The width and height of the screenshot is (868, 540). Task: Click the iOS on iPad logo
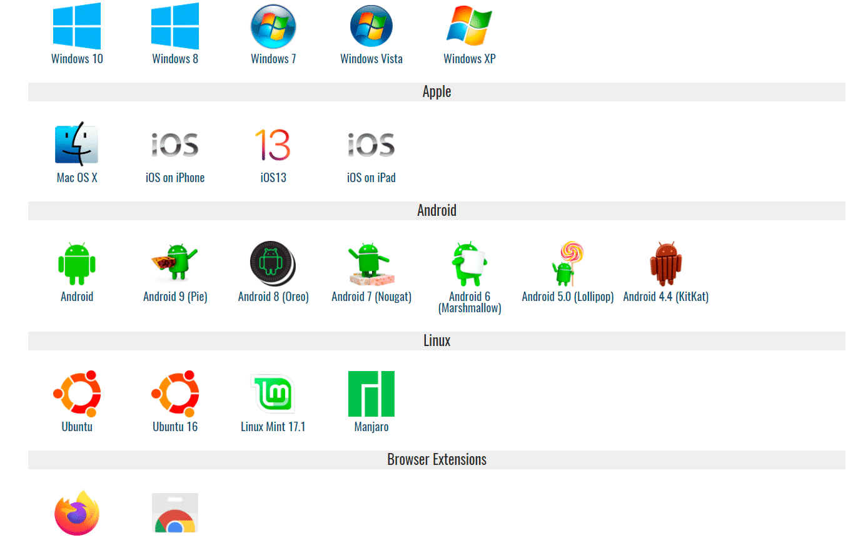click(x=371, y=145)
